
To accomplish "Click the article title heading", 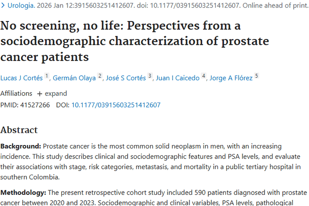I will click(x=134, y=41).
